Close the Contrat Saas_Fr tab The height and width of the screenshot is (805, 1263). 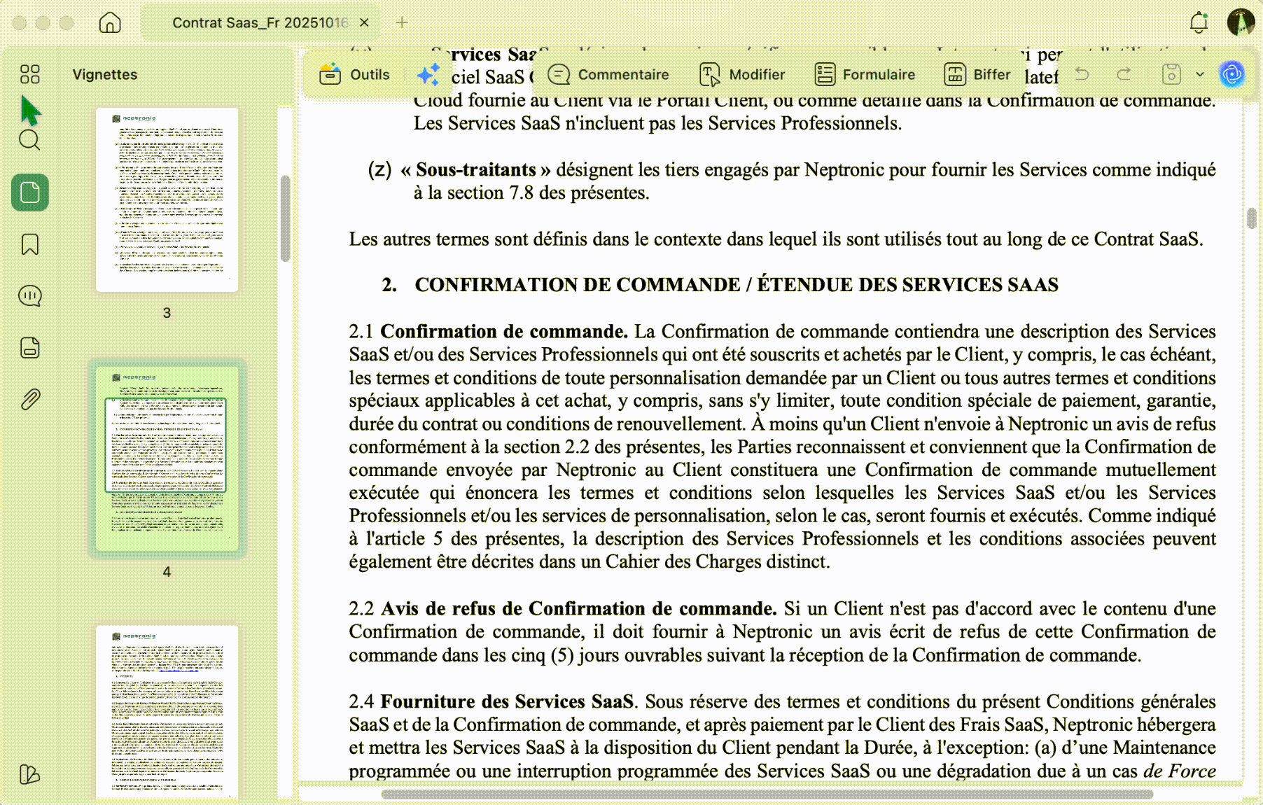pyautogui.click(x=364, y=22)
